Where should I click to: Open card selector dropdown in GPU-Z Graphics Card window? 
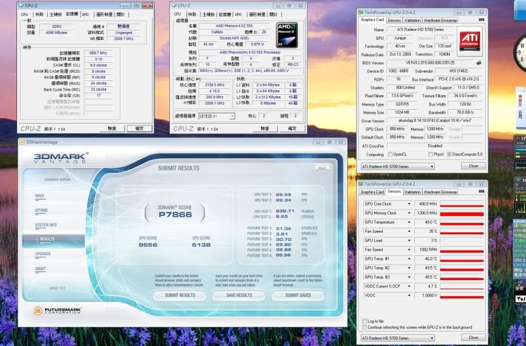(x=397, y=166)
